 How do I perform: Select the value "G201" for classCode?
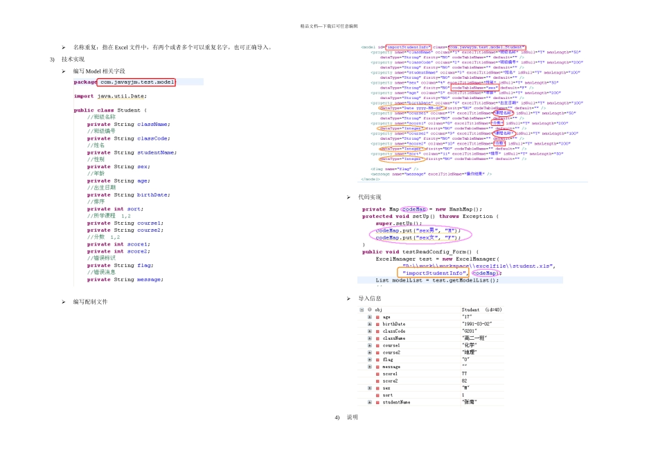point(469,331)
